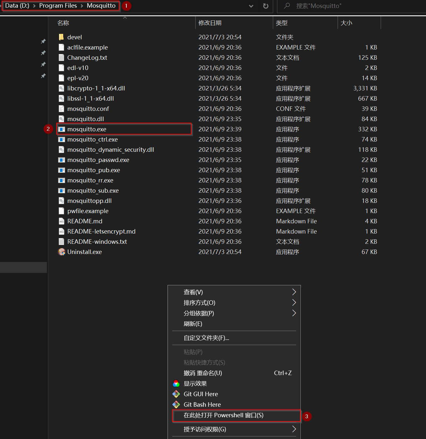Click the README-letsencrypt.md markdown icon
This screenshot has width=426, height=439.
coord(62,231)
